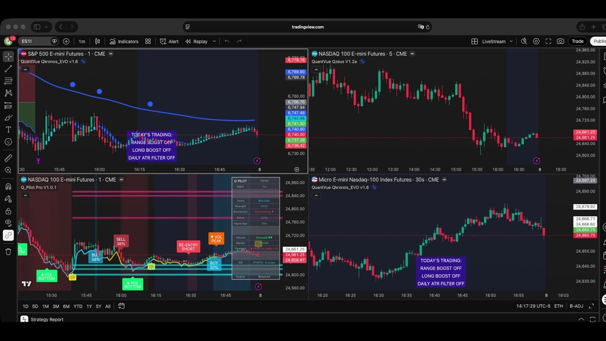Select the crosshair cursor tool

click(9, 57)
